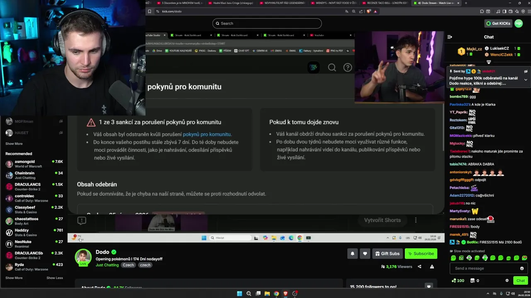Focus the Kick search field
531x298 pixels.
click(x=267, y=24)
